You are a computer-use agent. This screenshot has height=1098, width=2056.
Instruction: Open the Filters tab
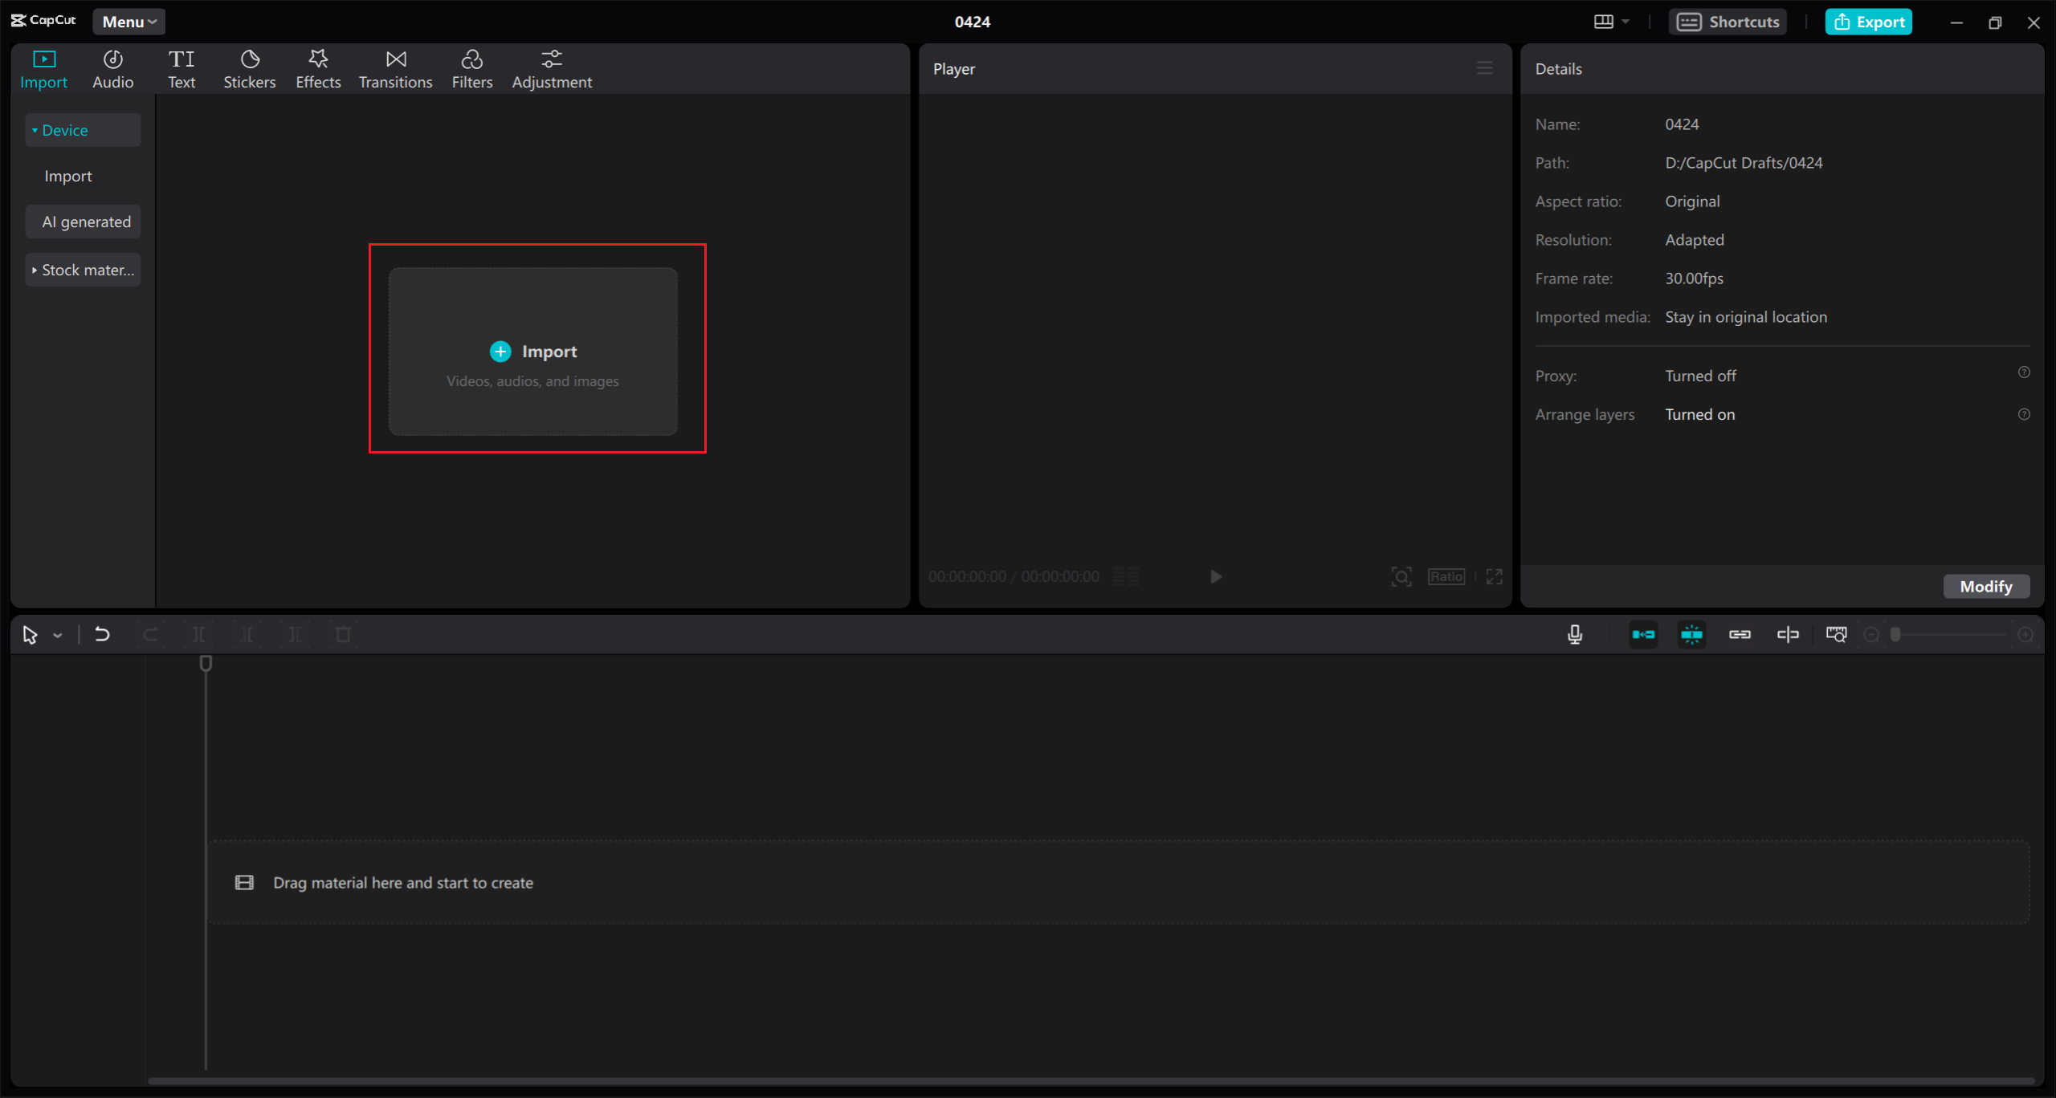[472, 69]
